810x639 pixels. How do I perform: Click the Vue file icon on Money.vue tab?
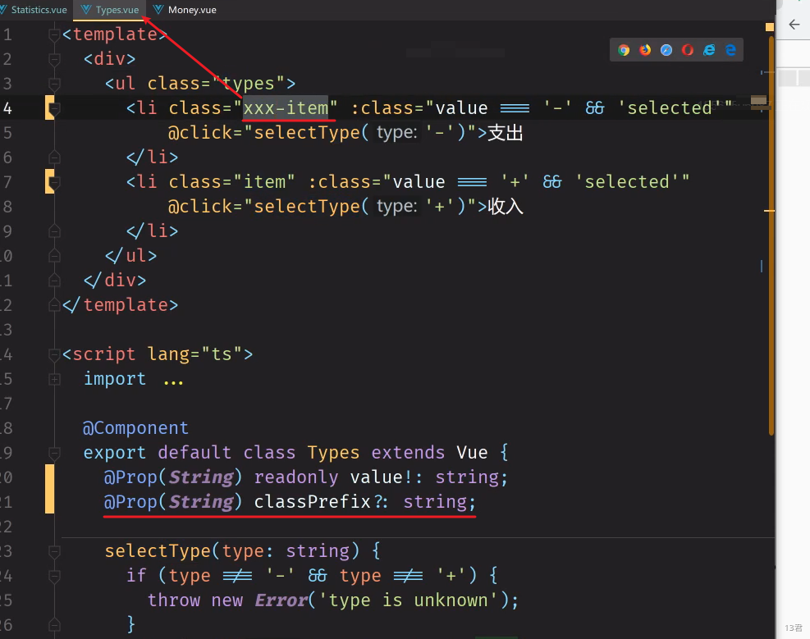pyautogui.click(x=158, y=9)
